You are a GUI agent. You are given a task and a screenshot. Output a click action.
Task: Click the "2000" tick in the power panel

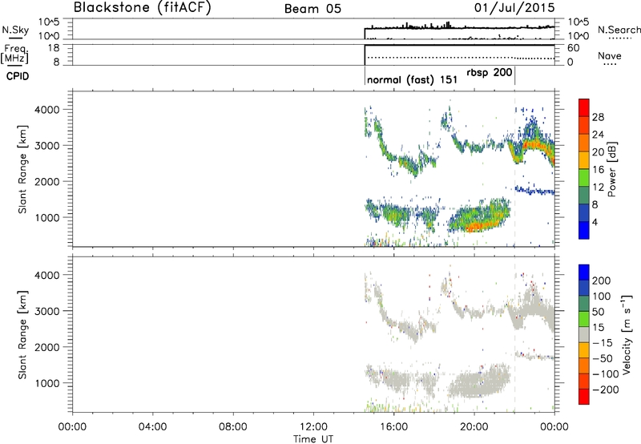click(46, 181)
